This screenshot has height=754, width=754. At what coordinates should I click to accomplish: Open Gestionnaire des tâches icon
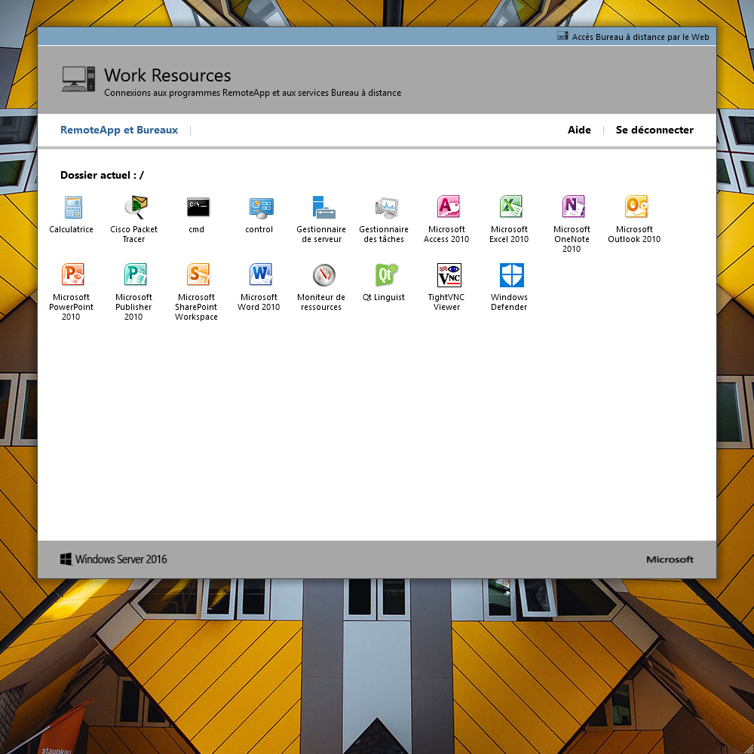coord(385,207)
